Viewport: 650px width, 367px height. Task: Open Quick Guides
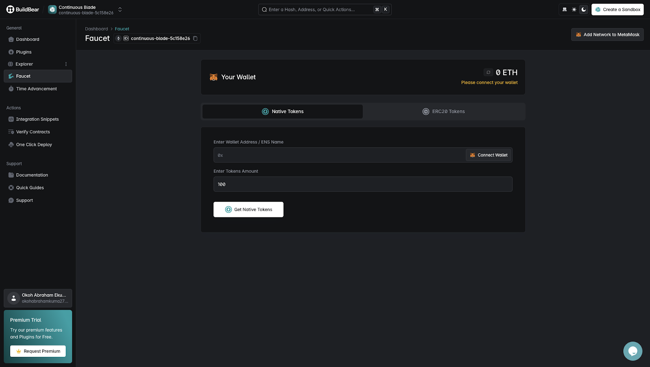click(x=38, y=188)
